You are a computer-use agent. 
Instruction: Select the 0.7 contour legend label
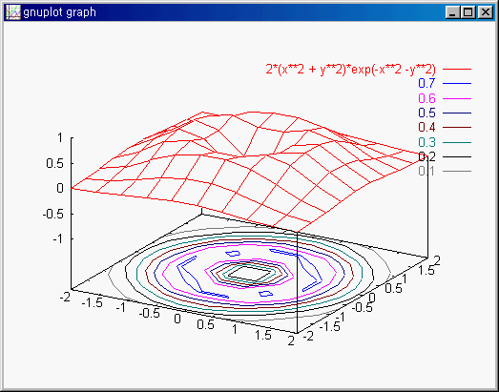tap(426, 83)
